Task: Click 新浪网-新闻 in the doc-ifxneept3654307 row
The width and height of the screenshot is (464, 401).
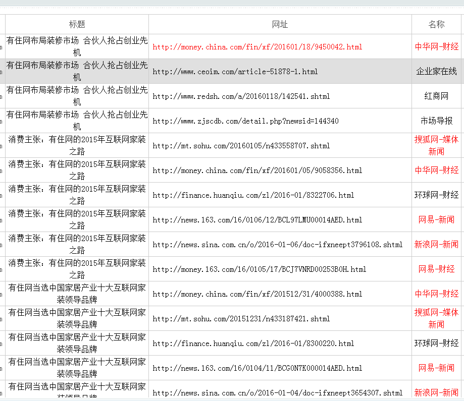Action: 436,393
